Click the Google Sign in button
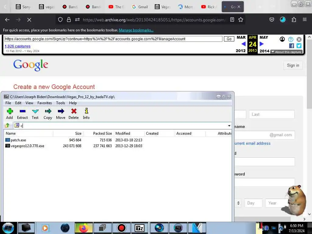This screenshot has height=234, width=312. pyautogui.click(x=293, y=66)
